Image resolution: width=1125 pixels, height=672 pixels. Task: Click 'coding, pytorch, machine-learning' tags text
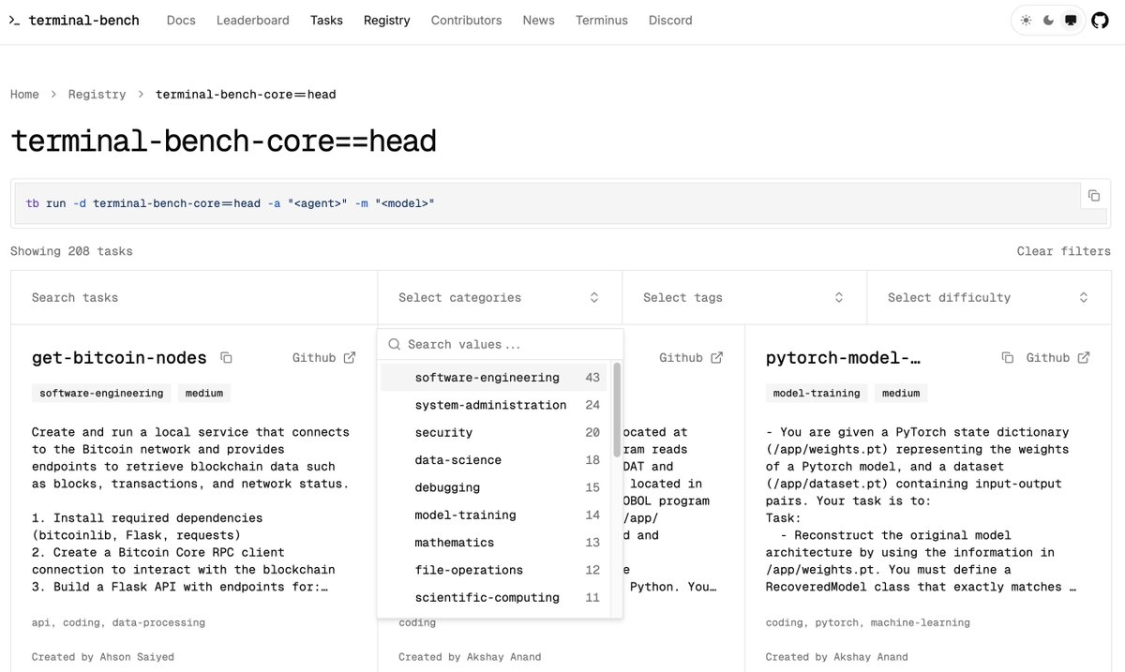tap(868, 622)
